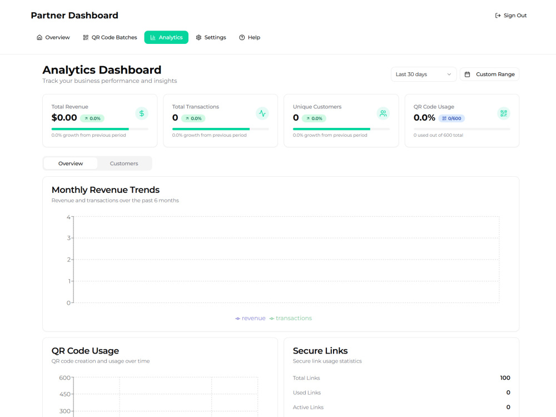Click the dollar sign icon in Total Revenue
Screen dimensions: 556x417
click(142, 113)
